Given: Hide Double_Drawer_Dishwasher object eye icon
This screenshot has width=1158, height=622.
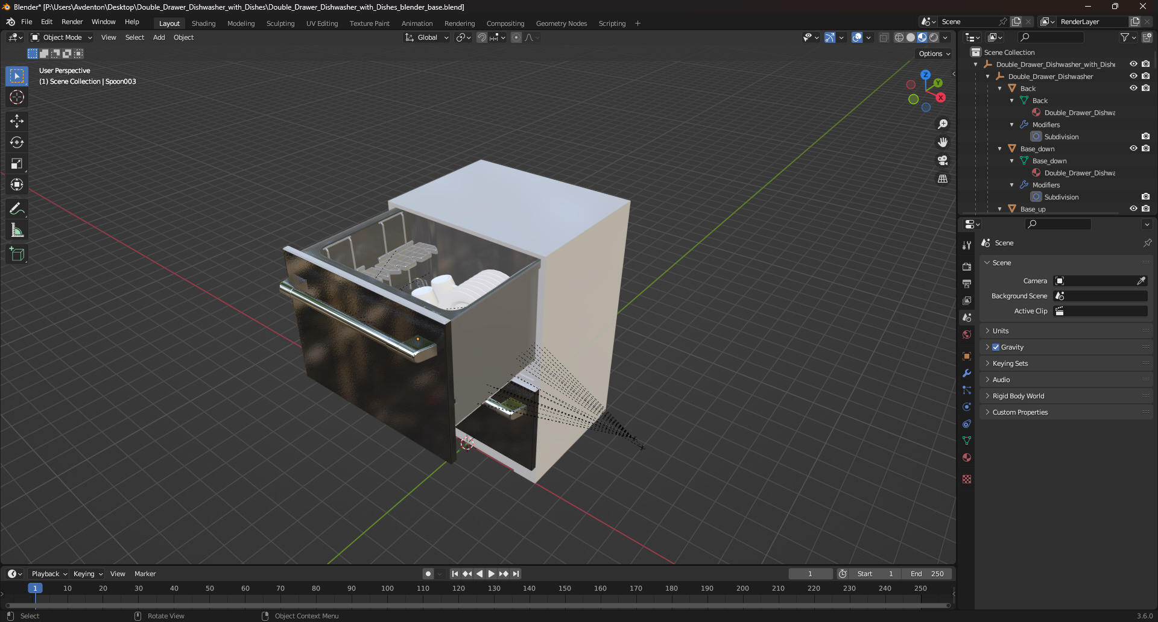Looking at the screenshot, I should (1133, 76).
